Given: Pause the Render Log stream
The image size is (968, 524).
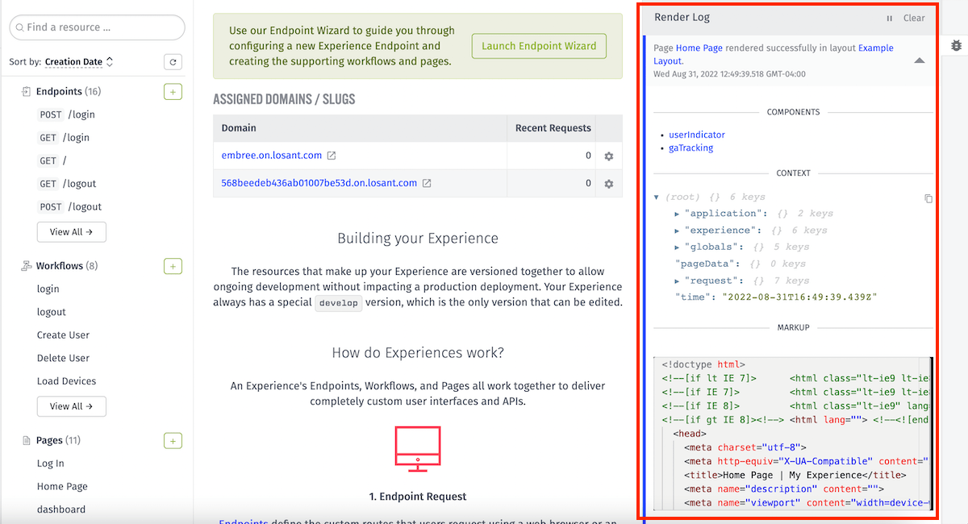Looking at the screenshot, I should coord(890,18).
